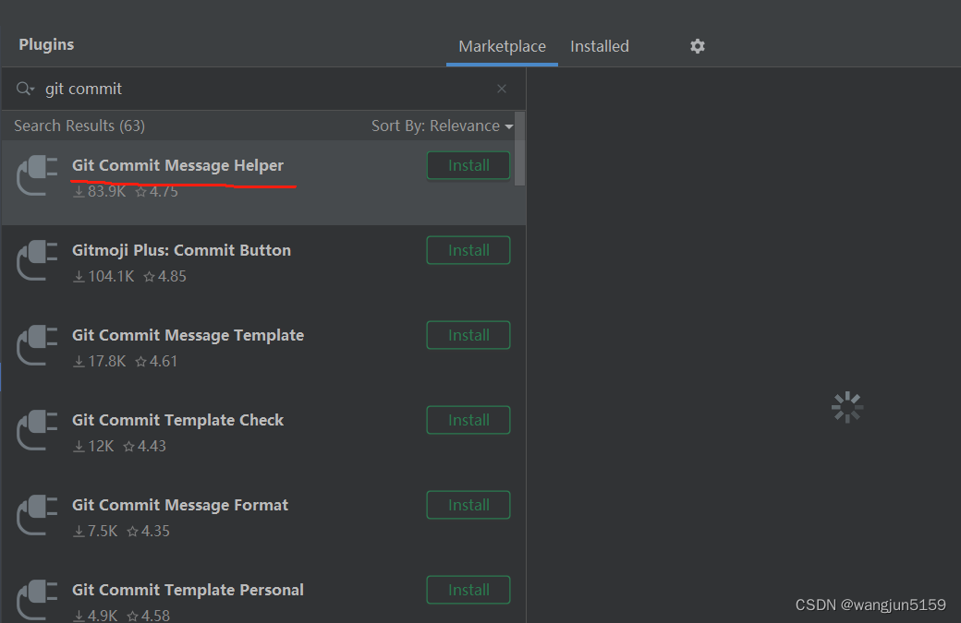The height and width of the screenshot is (623, 961).
Task: Click the Gitmoji Plus plugin icon
Action: point(37,260)
